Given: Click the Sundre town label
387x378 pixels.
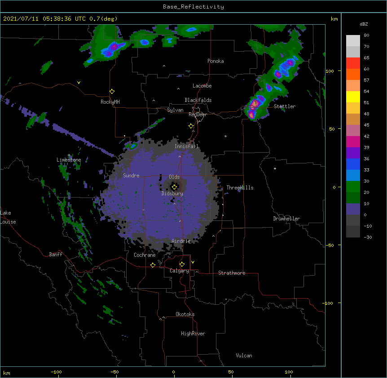Looking at the screenshot, I should pyautogui.click(x=131, y=176).
